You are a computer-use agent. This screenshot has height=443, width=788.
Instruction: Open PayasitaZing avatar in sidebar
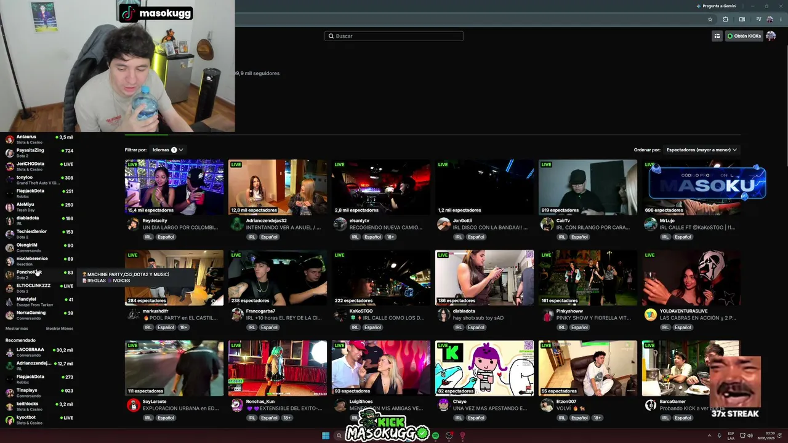click(x=9, y=153)
